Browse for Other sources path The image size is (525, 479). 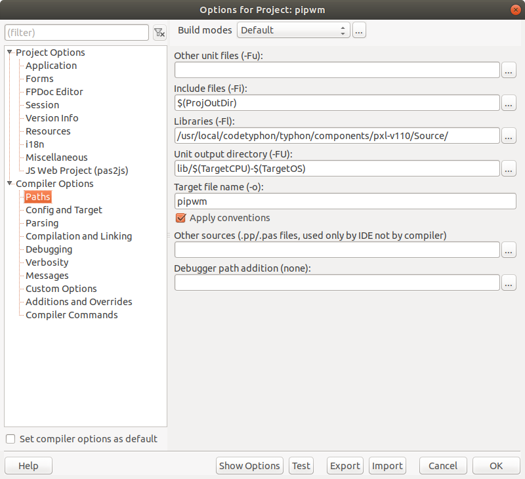click(x=509, y=250)
